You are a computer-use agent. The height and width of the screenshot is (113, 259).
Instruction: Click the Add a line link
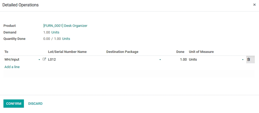(12, 67)
